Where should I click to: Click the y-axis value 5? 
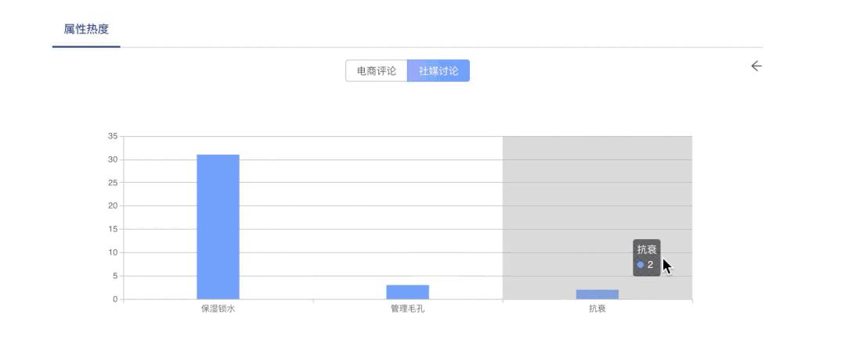tap(115, 276)
